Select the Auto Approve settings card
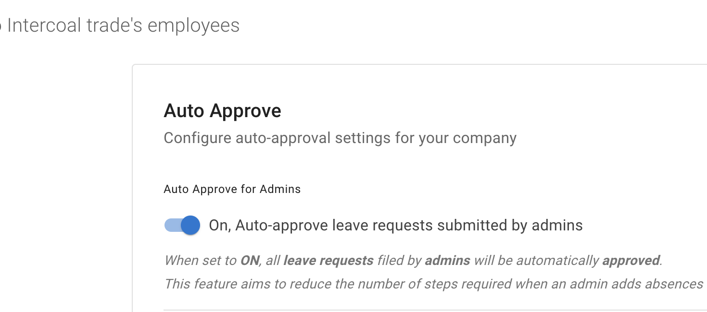707x312 pixels. click(418, 187)
